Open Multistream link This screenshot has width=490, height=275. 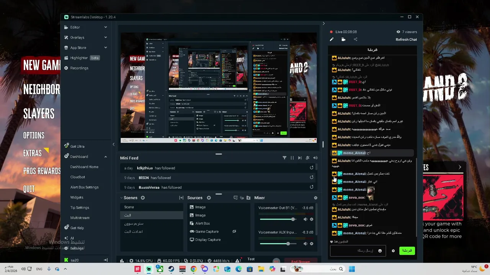80,218
